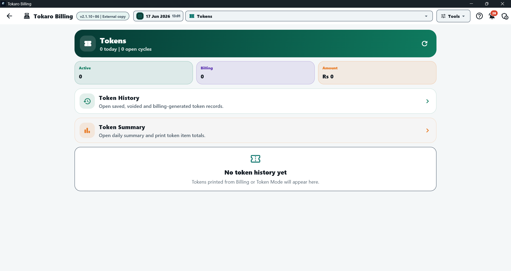Click the title bar app icon
Image resolution: width=511 pixels, height=271 pixels.
(x=3, y=4)
